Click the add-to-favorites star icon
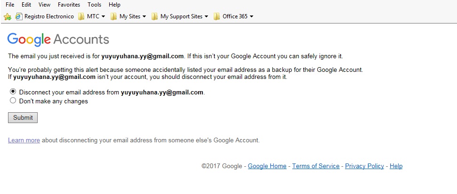457x194 pixels. click(7, 16)
